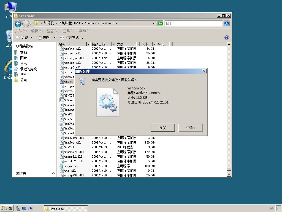The width and height of the screenshot is (282, 212).
Task: Click the wshom.ocx gear file thumbnail
Action: point(108,102)
